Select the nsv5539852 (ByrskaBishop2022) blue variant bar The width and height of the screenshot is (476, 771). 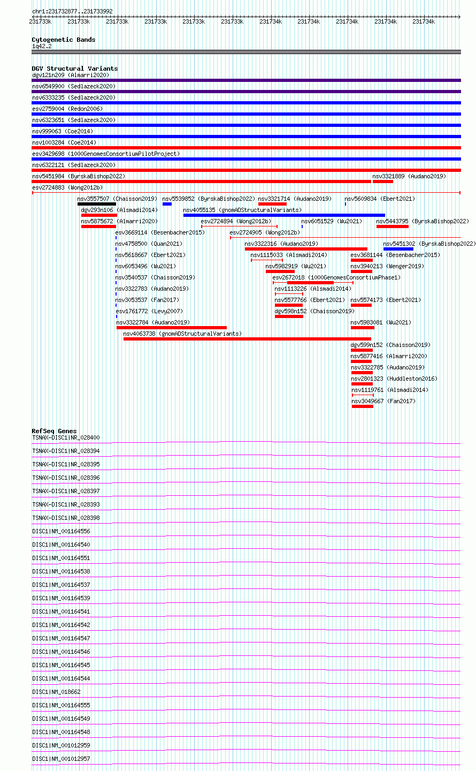point(167,203)
